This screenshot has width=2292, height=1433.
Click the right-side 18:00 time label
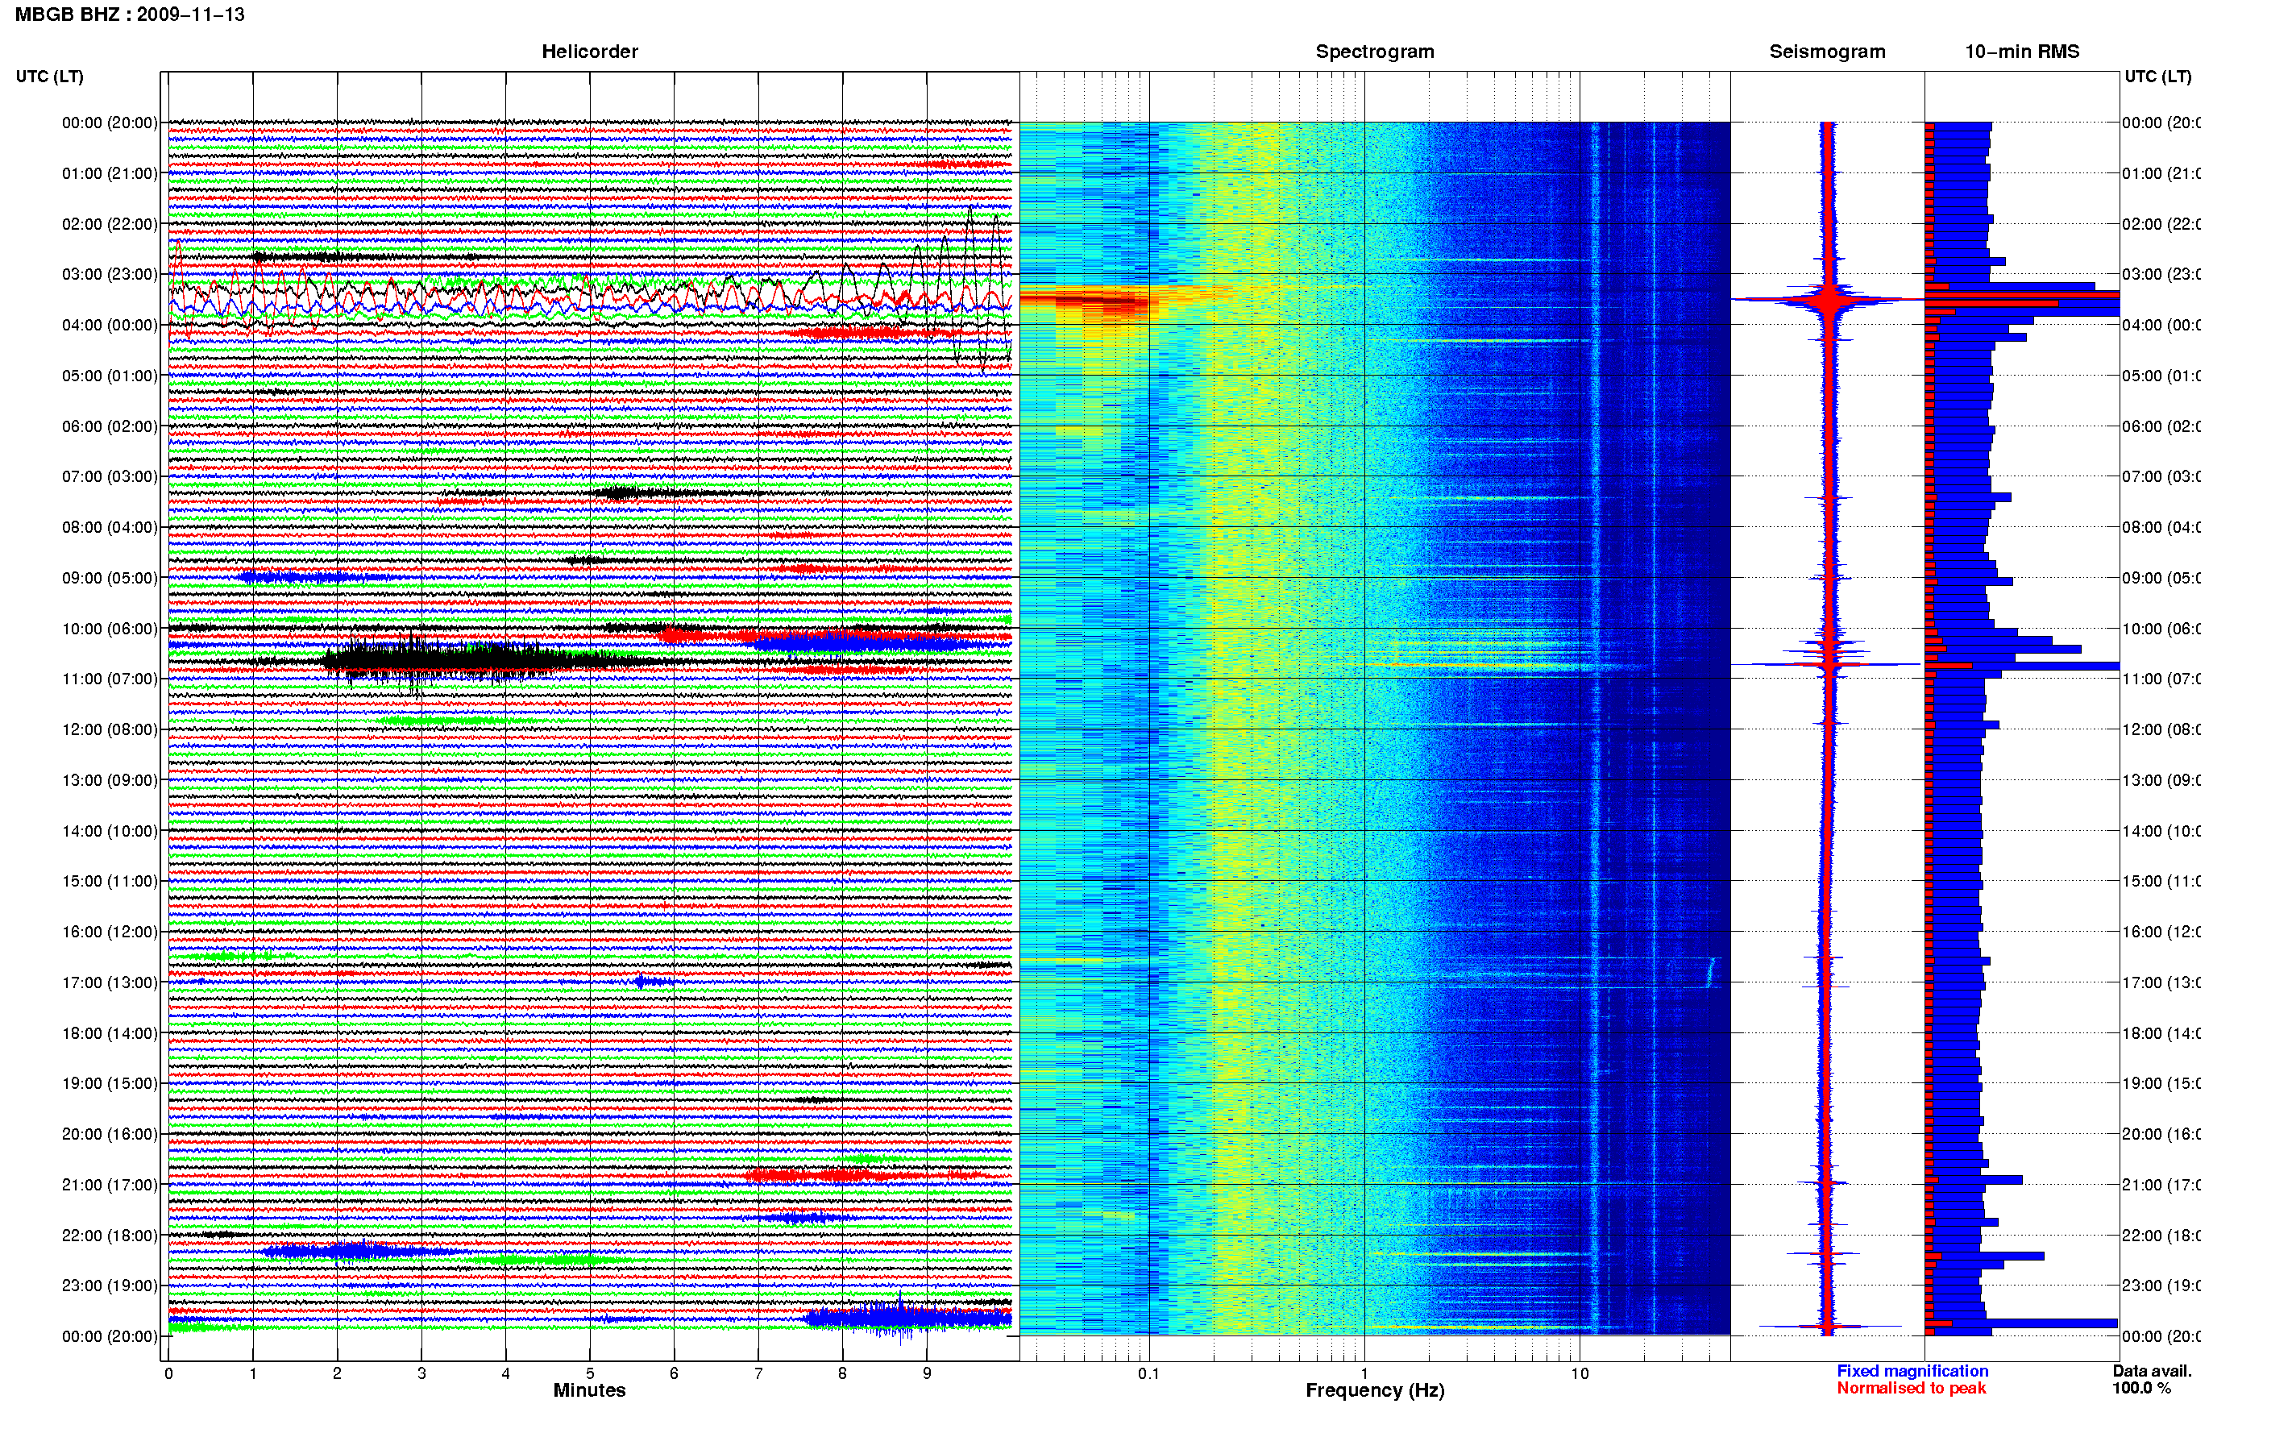point(2161,1033)
